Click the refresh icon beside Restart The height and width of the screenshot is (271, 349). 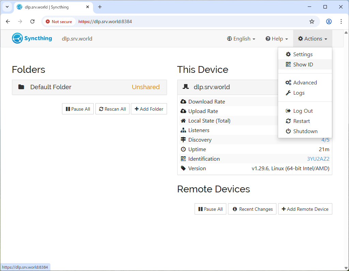288,121
